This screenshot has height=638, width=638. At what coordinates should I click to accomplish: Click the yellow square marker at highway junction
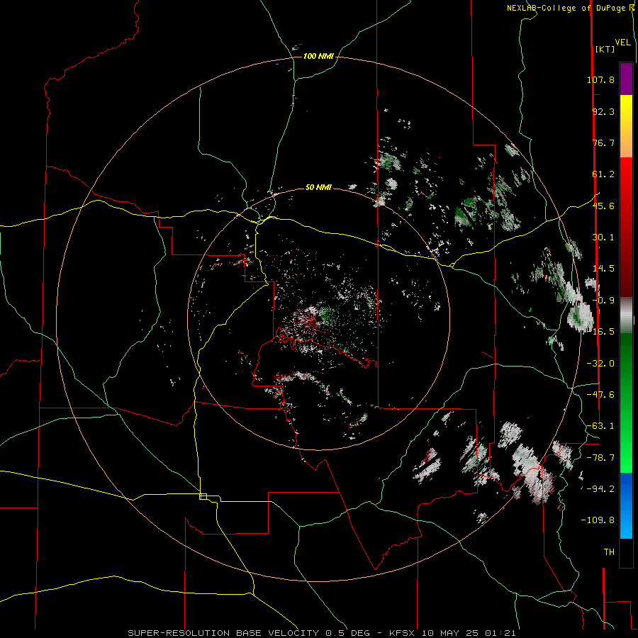(203, 496)
